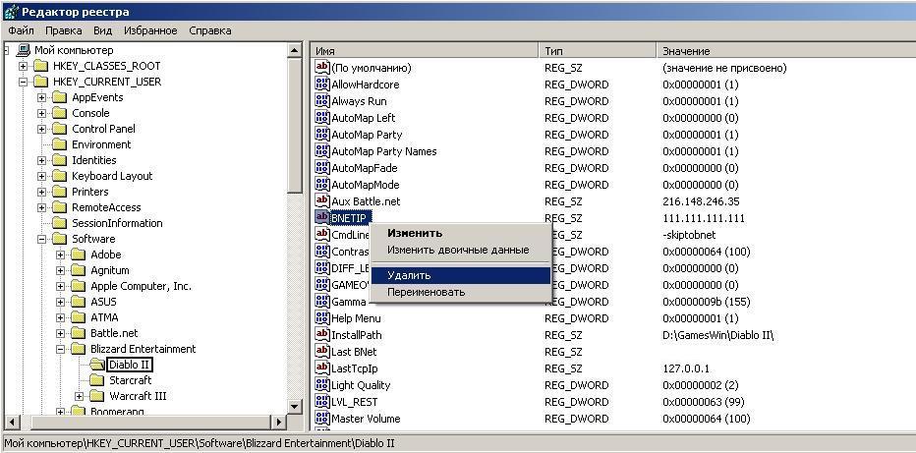Click the DWORD icon of Help Menu

tap(322, 318)
